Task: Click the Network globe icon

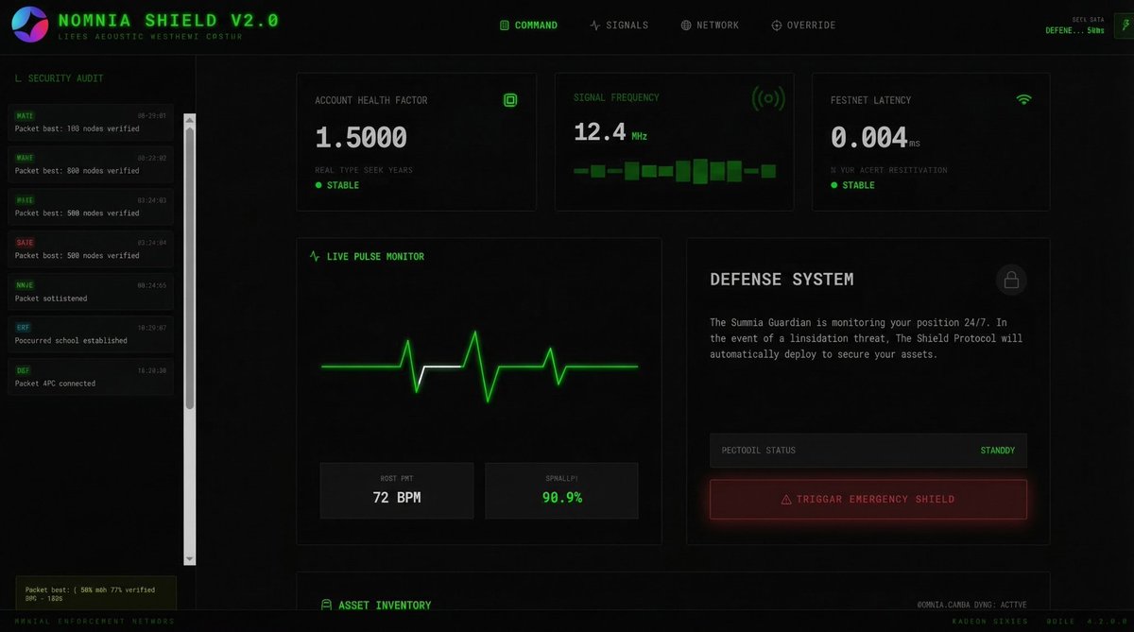Action: tap(686, 26)
